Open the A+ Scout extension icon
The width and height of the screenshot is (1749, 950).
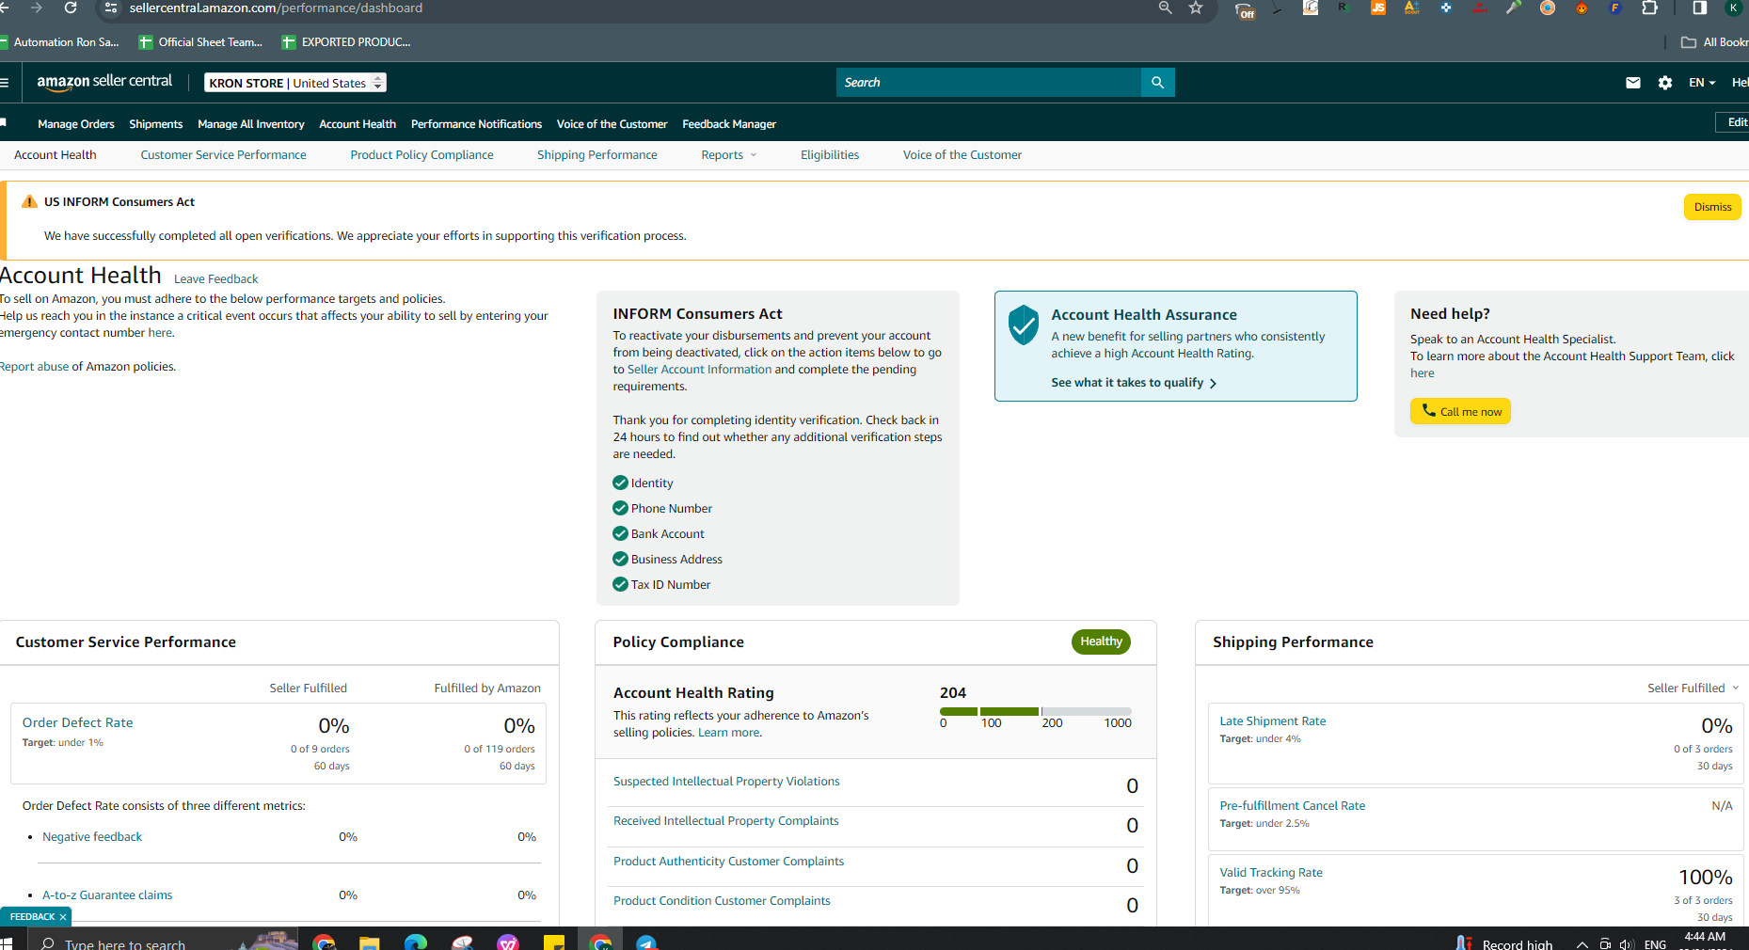[x=1411, y=8]
